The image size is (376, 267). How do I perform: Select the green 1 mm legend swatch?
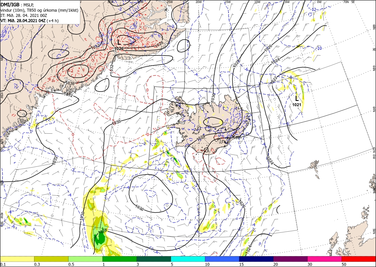coord(120,259)
